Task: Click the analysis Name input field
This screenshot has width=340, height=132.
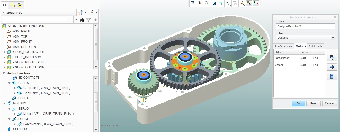Action: (x=306, y=26)
